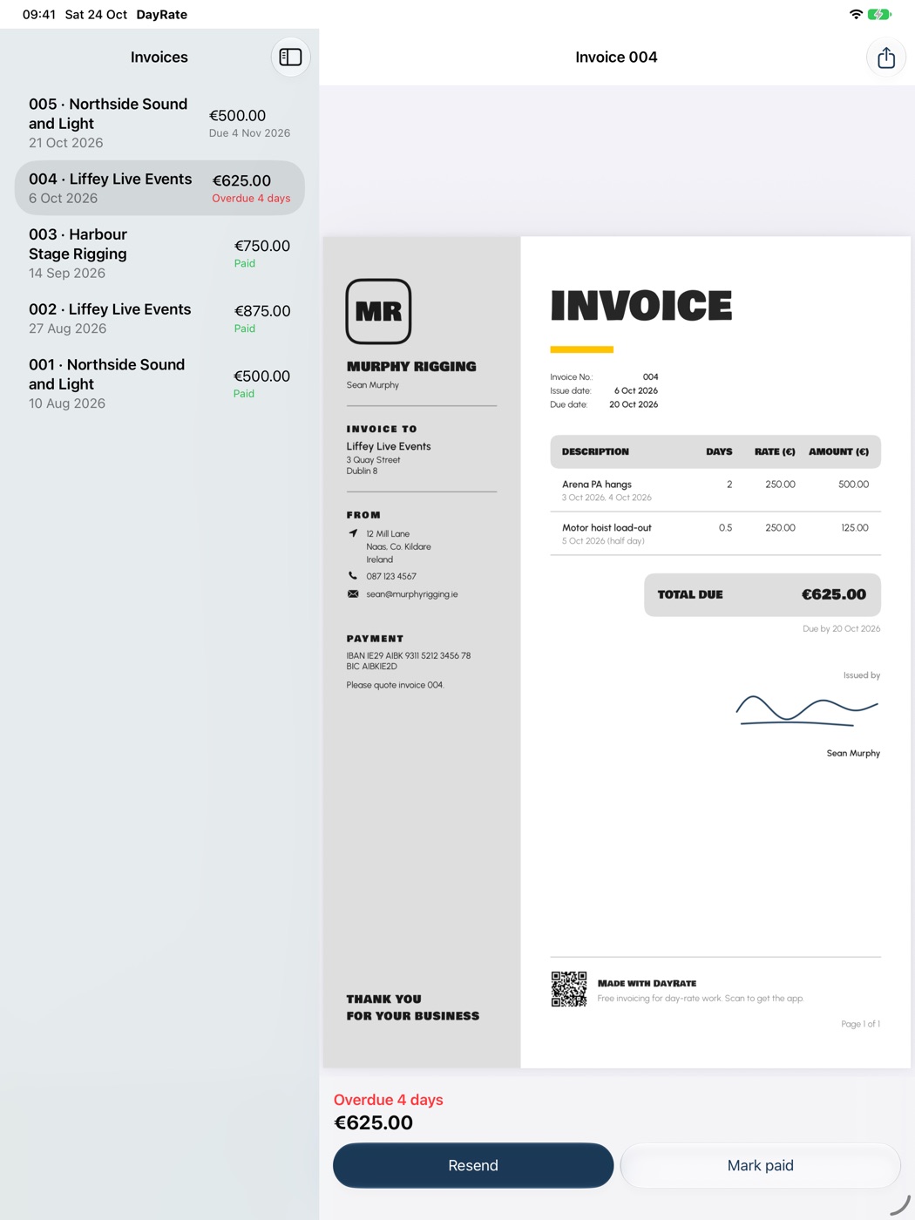This screenshot has width=915, height=1220.
Task: Tap the MURPHY RIGGING company name
Action: point(411,367)
